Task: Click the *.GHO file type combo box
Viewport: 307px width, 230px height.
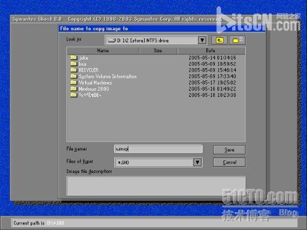Action: coord(158,163)
